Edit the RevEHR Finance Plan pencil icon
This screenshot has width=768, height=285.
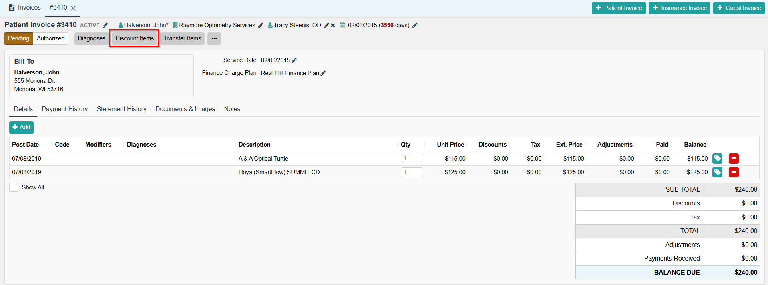tap(323, 73)
